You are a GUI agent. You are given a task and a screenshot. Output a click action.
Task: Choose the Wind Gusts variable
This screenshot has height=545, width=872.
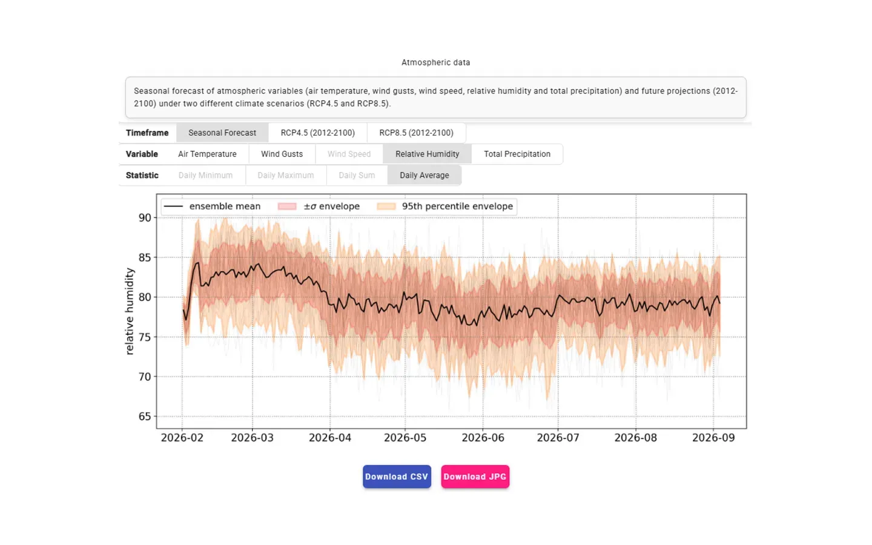pos(282,154)
